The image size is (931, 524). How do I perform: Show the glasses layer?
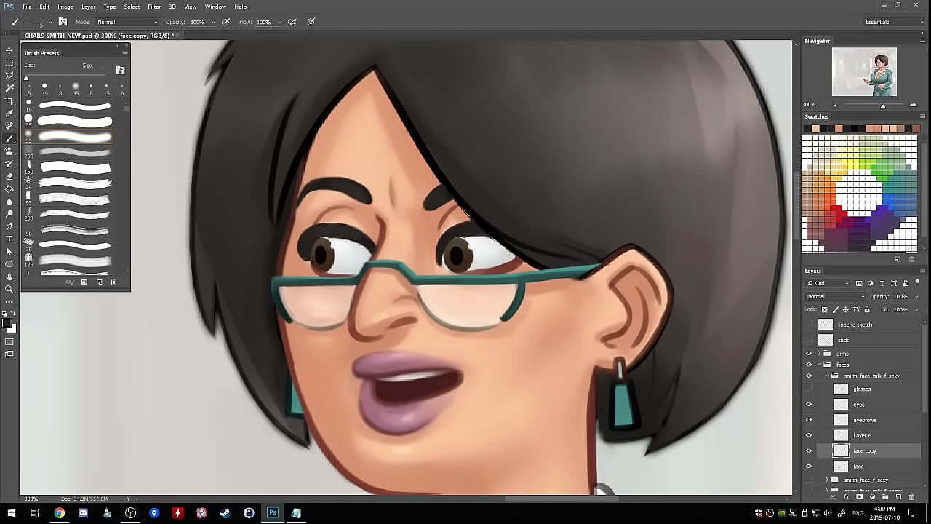click(x=809, y=389)
